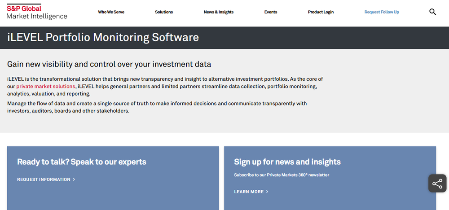Click the REQUEST INFORMATION link text
This screenshot has width=449, height=210.
[x=44, y=179]
